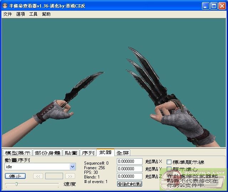This screenshot has width=228, height=192.
Task: Open the 工具 menu
Action: [33, 14]
